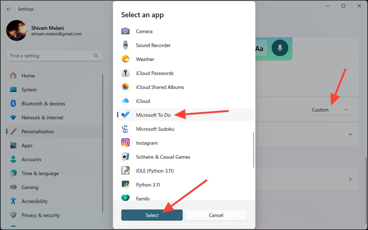Click the Weather app icon

(x=125, y=59)
